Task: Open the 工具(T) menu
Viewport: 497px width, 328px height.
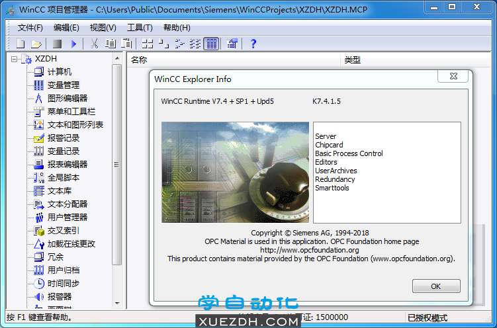Action: (140, 28)
